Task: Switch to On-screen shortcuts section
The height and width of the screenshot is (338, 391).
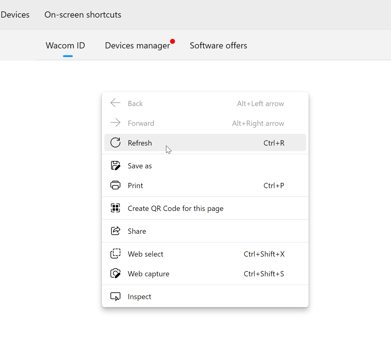Action: tap(83, 15)
